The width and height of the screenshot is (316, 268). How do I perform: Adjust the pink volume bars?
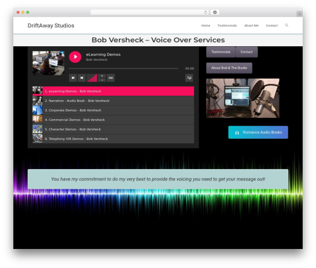click(x=92, y=78)
